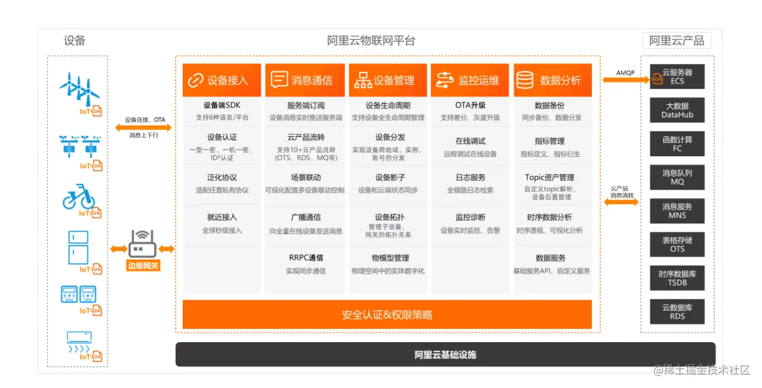The height and width of the screenshot is (388, 762).
Task: Open the 表格存储 OTS product box
Action: [x=677, y=244]
